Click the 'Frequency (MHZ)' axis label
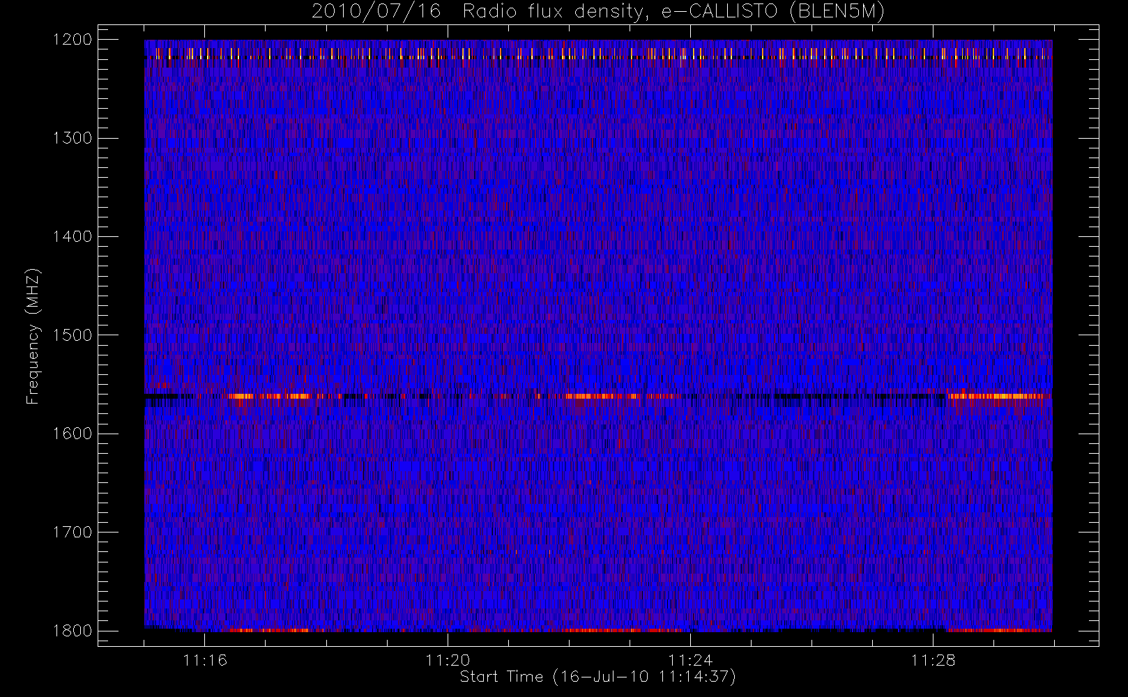Screen dimensions: 1128x697 pyautogui.click(x=32, y=335)
